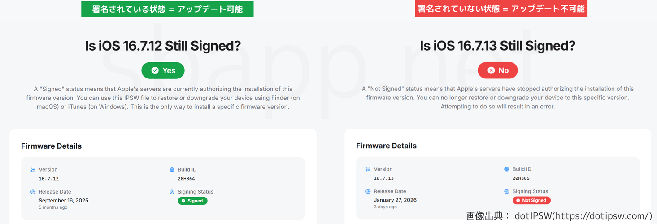The image size is (657, 224).
Task: Click the Signing Status icon above the Signed pill
Action: [172, 192]
